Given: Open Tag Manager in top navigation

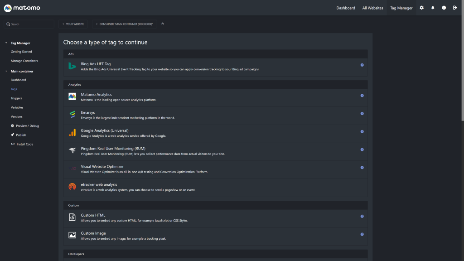Looking at the screenshot, I should 401,8.
